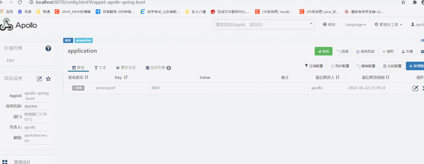Viewport: 424px width, 164px height.
Task: Edit the server.port row
Action: pyautogui.click(x=415, y=88)
